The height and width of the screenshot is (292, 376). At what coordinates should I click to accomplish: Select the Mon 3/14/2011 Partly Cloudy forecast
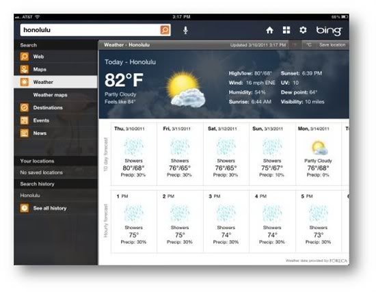click(x=318, y=154)
